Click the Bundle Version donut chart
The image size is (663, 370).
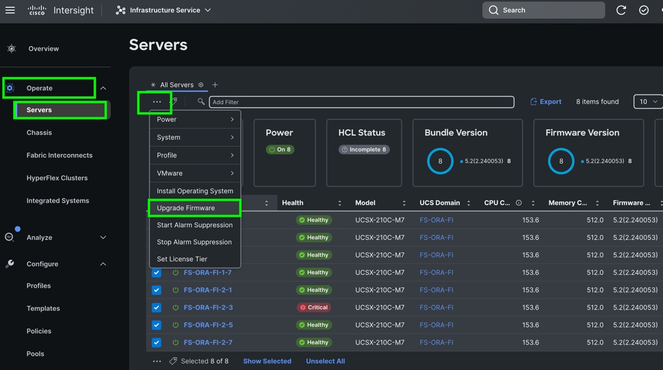[x=440, y=162]
